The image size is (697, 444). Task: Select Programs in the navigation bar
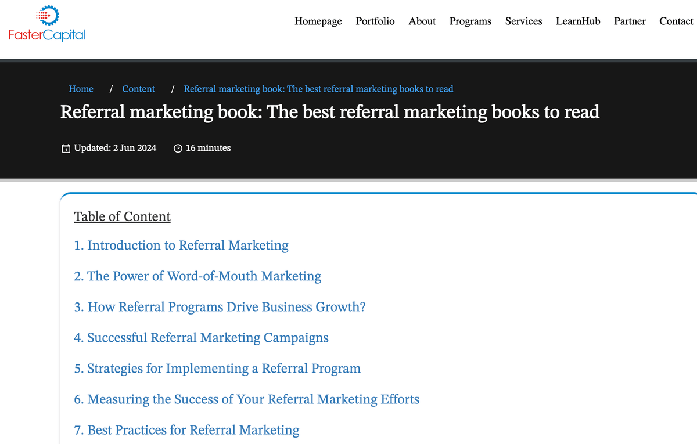pyautogui.click(x=470, y=21)
